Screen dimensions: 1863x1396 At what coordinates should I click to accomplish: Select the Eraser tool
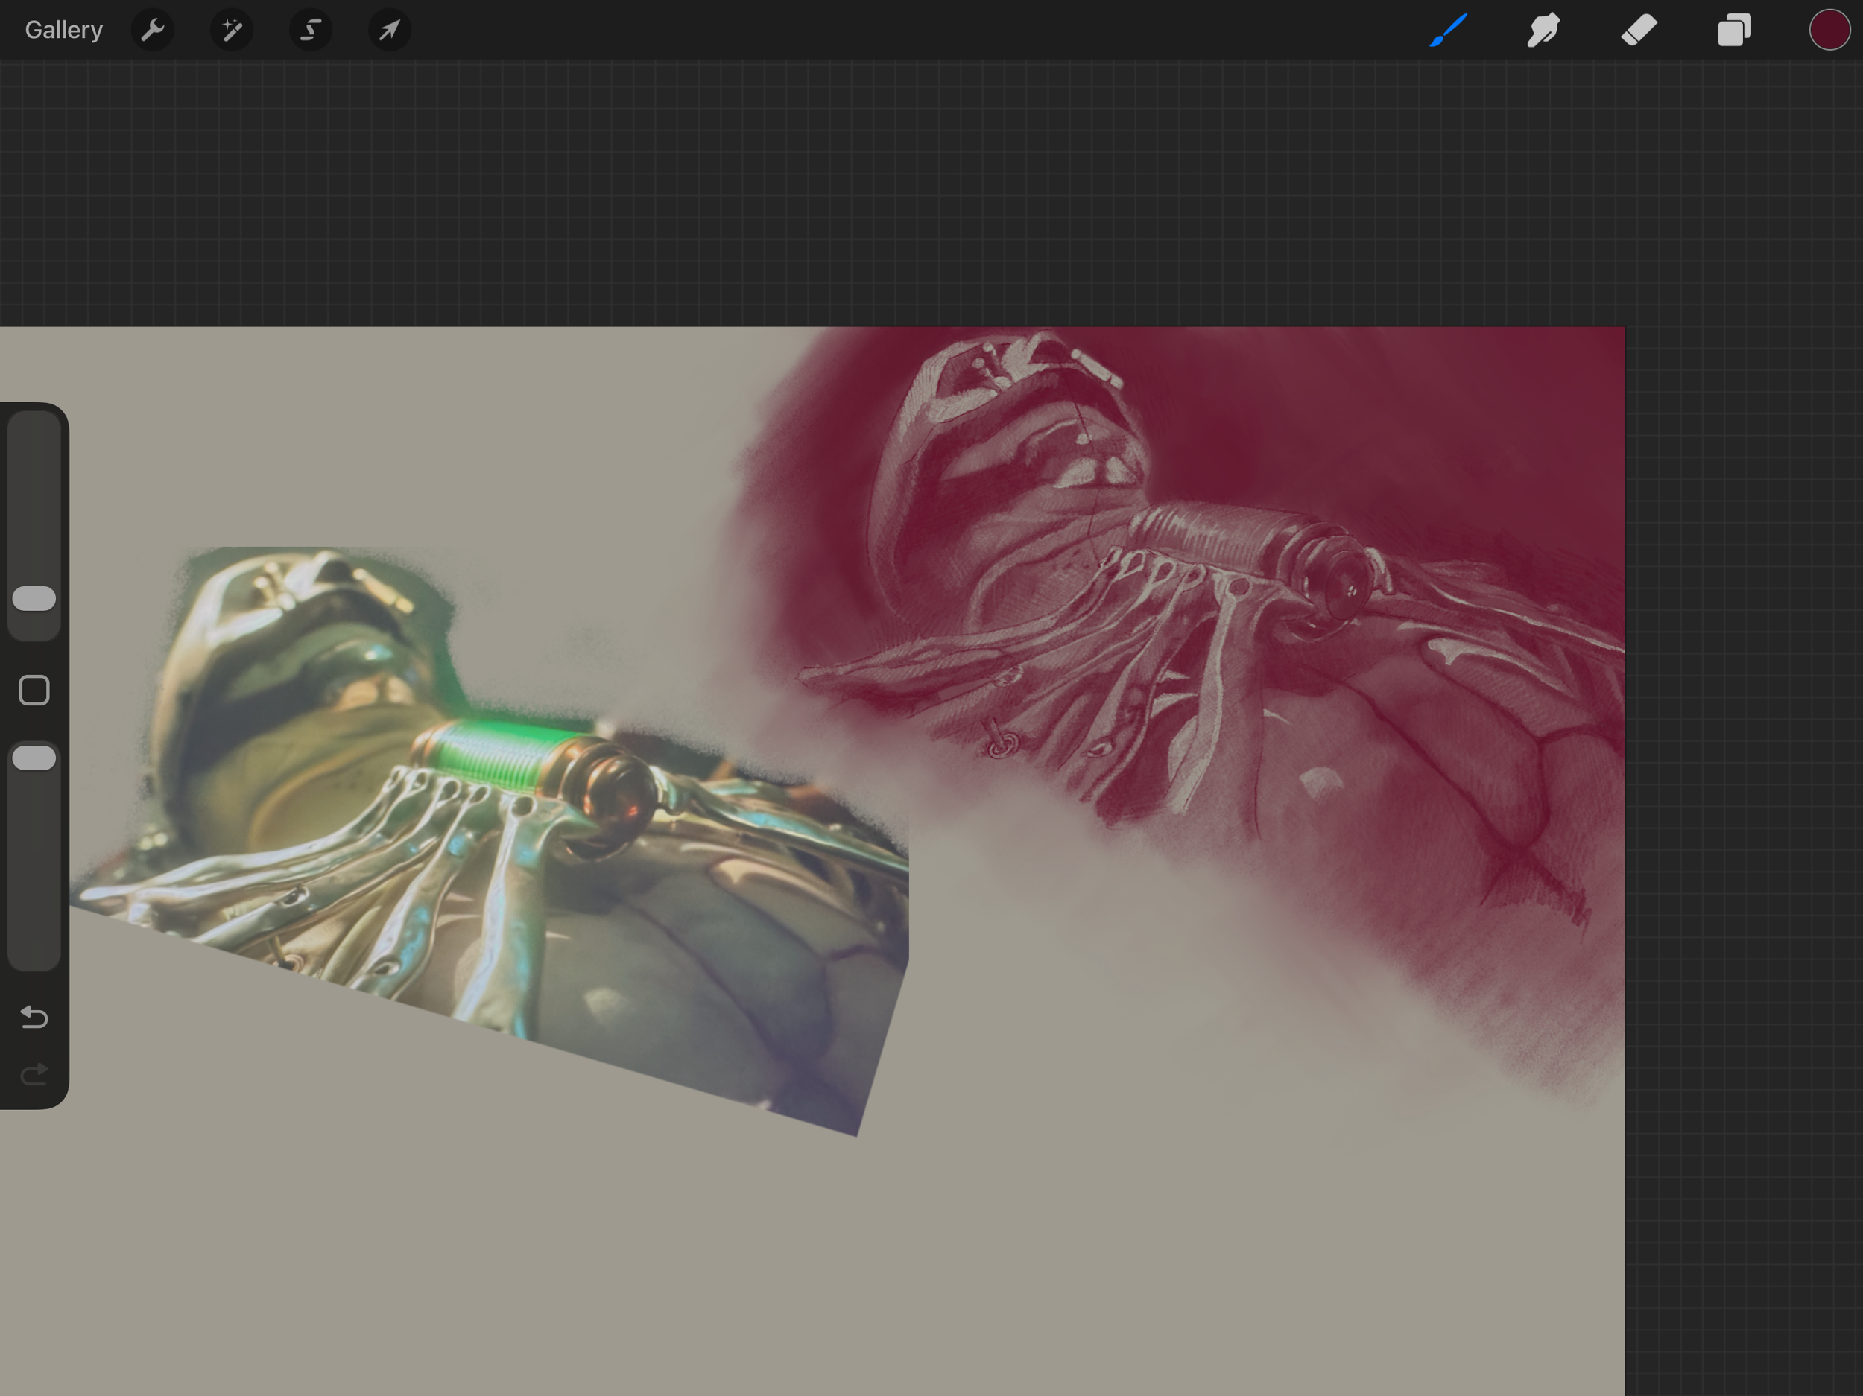click(1639, 31)
